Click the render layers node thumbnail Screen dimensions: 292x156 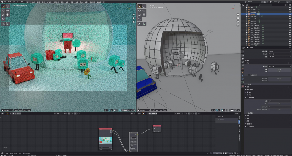coord(106,140)
